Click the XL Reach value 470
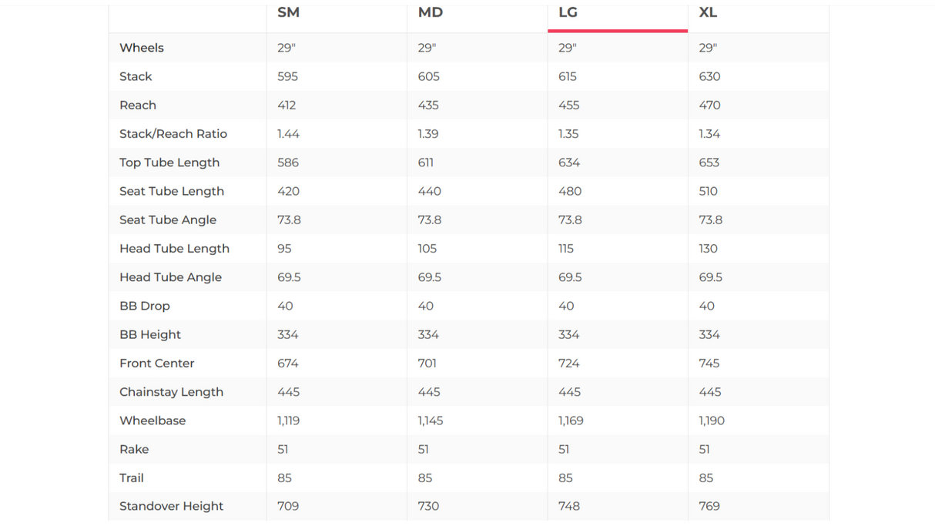The image size is (935, 526). [x=709, y=105]
